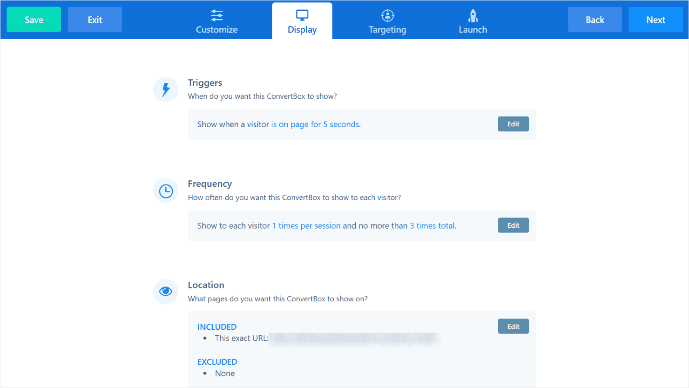Viewport: 689px width, 388px height.
Task: Go back using the Back button
Action: click(x=594, y=20)
